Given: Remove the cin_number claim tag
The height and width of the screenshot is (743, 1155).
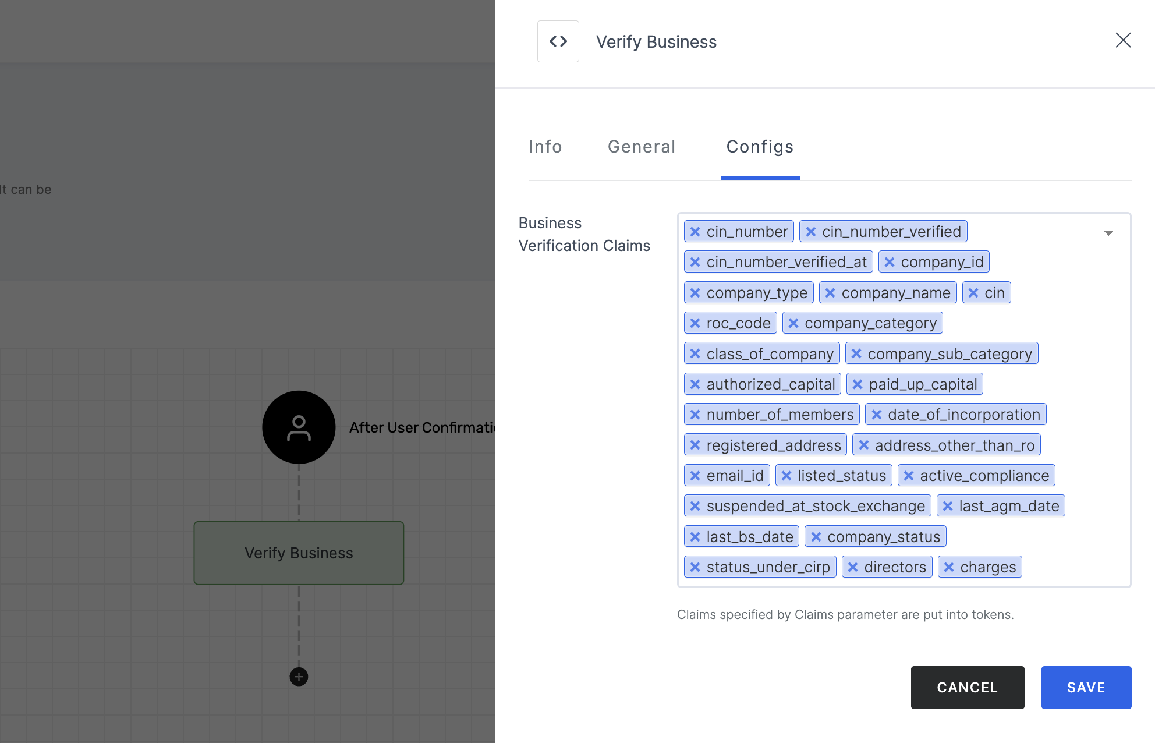Looking at the screenshot, I should (x=695, y=232).
